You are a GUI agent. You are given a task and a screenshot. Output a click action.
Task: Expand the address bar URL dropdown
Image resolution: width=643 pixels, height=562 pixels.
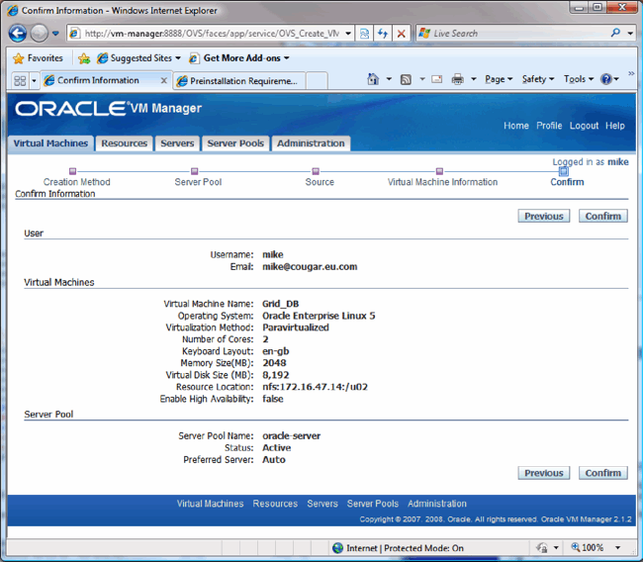pyautogui.click(x=348, y=34)
